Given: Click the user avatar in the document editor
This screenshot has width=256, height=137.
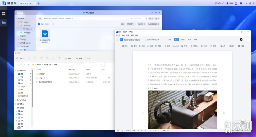Looking at the screenshot, I should tap(241, 40).
